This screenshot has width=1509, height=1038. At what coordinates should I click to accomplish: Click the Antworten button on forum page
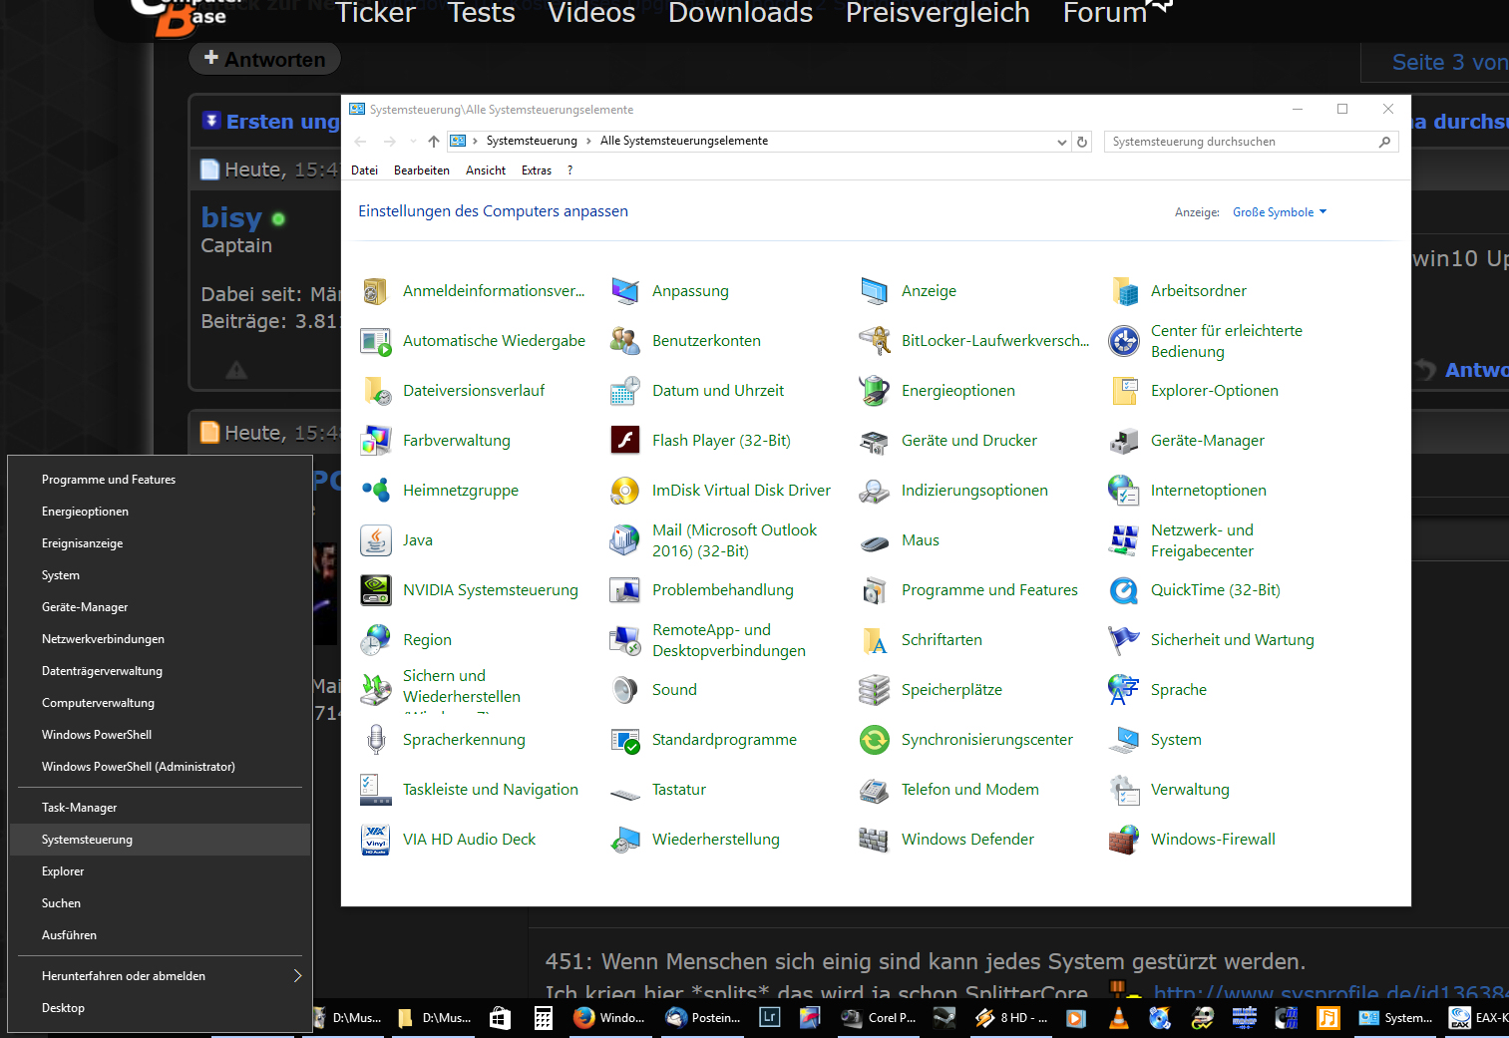[264, 59]
